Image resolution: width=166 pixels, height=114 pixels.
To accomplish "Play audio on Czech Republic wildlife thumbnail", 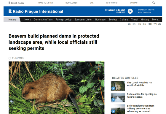I will coord(113,88).
